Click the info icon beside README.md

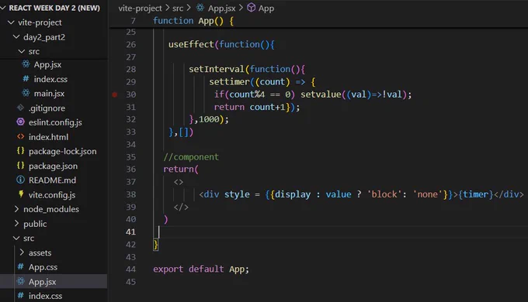click(x=20, y=180)
